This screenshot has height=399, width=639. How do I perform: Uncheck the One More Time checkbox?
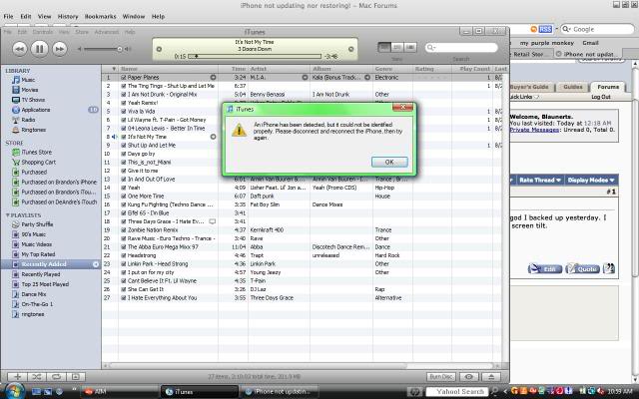(x=123, y=197)
